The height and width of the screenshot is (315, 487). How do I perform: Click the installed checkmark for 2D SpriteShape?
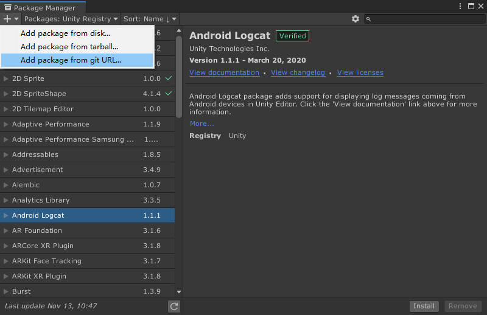point(169,94)
